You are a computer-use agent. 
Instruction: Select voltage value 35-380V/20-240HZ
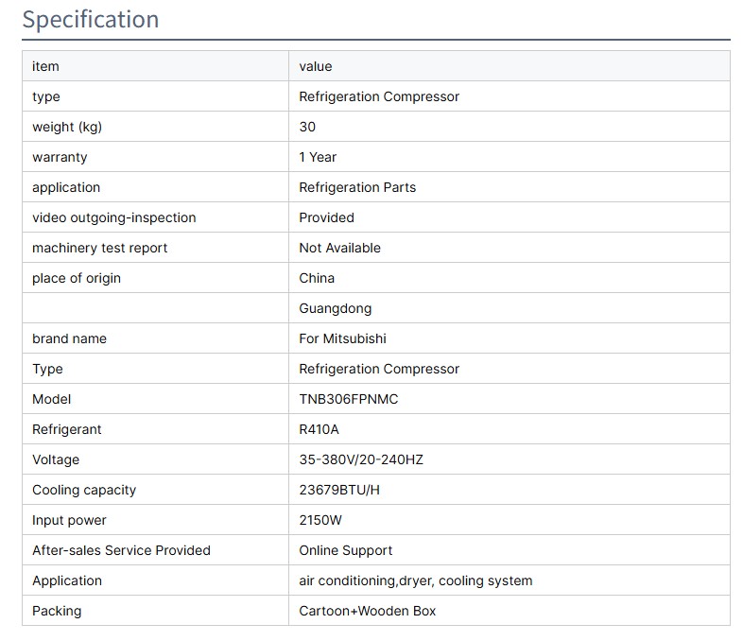pyautogui.click(x=361, y=459)
